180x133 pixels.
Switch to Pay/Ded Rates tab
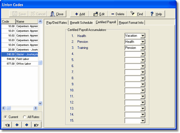[x=57, y=23]
